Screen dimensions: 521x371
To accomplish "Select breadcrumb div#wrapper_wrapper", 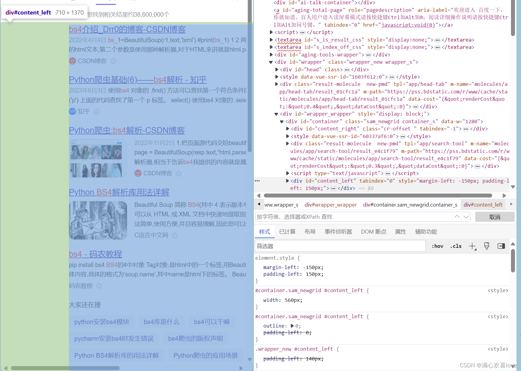I will coord(331,205).
